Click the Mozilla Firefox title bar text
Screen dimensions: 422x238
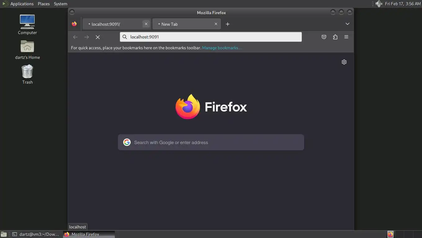(x=211, y=13)
